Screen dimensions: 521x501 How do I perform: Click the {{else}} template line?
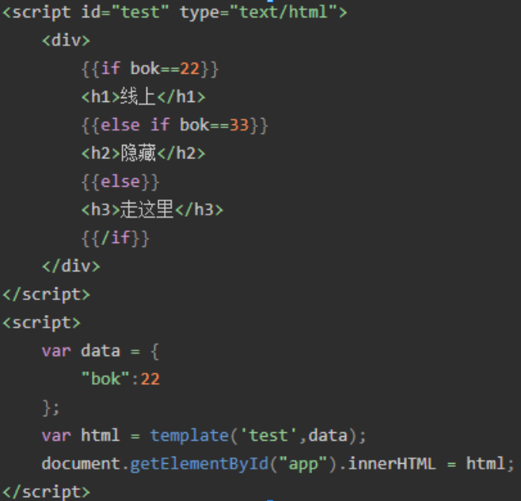click(x=120, y=182)
